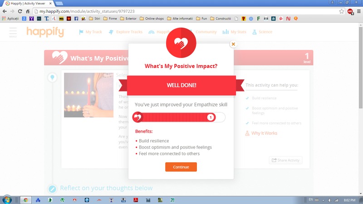
Task: Click the Science flask icon
Action: pos(255,32)
